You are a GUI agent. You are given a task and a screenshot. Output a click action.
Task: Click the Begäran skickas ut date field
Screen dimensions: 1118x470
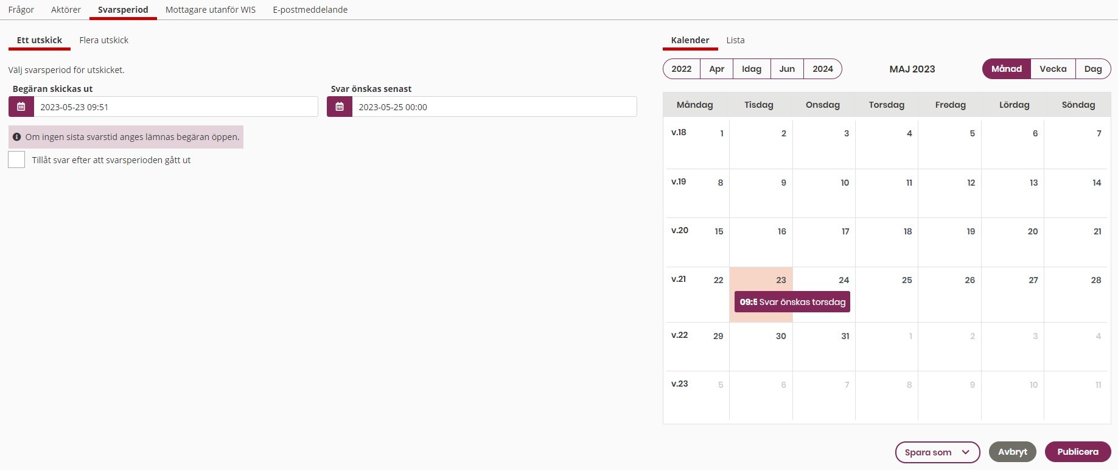(x=175, y=107)
